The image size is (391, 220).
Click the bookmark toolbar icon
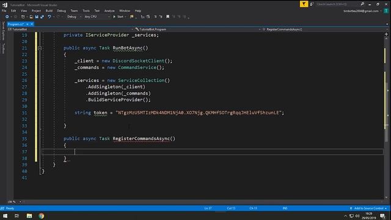tap(168, 16)
